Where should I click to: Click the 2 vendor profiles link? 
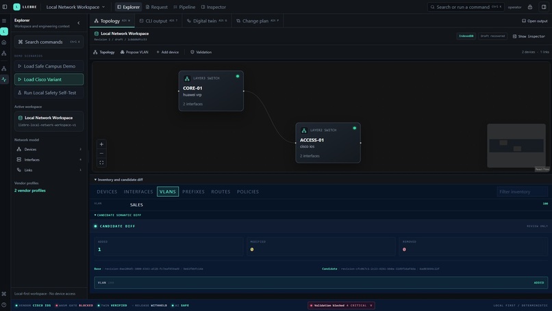(x=30, y=191)
